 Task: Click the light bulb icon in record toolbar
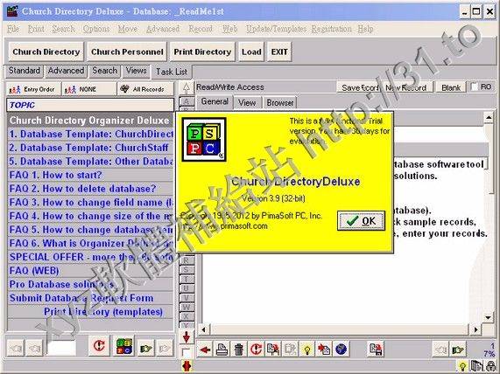pos(307,350)
